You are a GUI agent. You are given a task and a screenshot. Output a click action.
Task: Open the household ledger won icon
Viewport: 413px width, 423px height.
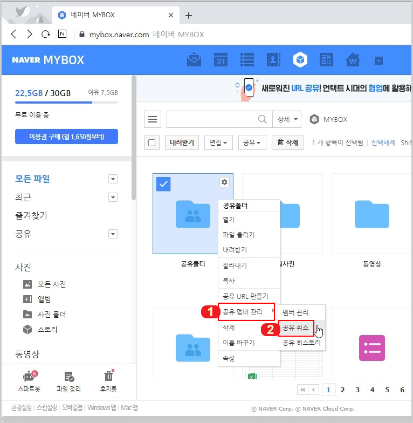click(x=353, y=59)
